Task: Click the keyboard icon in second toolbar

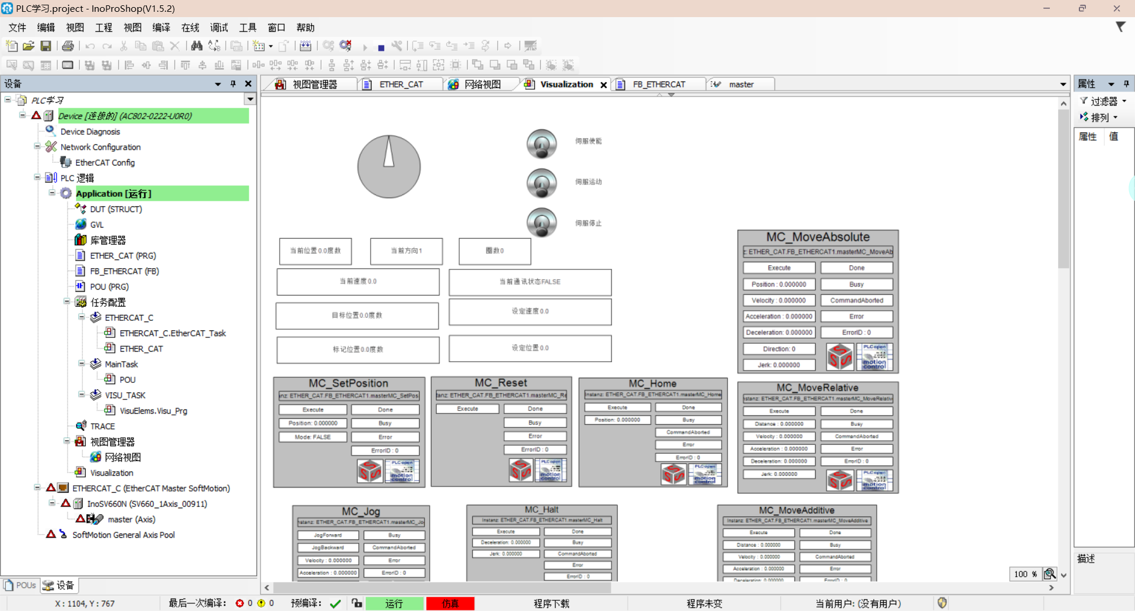Action: 68,65
